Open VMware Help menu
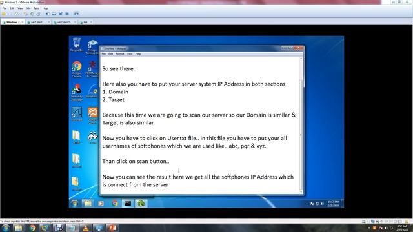This screenshot has width=413, height=232. [45, 8]
